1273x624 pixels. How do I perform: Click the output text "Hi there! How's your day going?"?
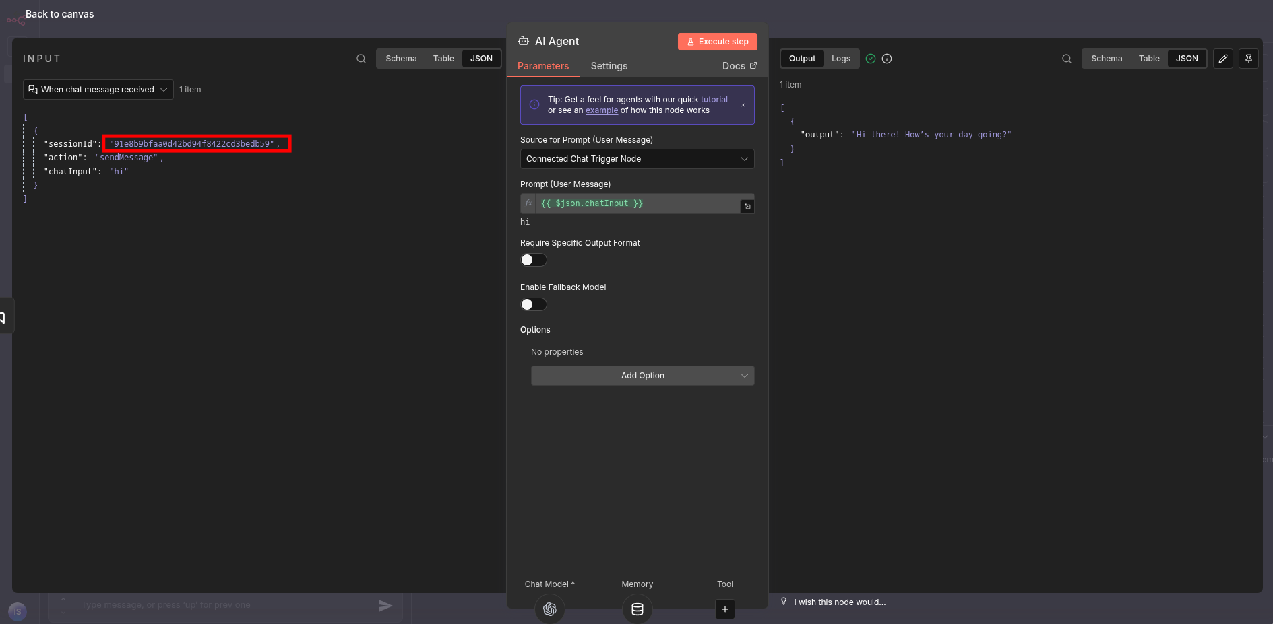point(931,135)
